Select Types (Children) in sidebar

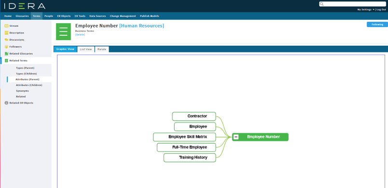[26, 74]
